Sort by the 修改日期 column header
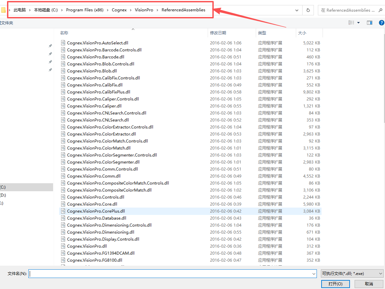Screen dimensions: 385x289 click(x=218, y=33)
